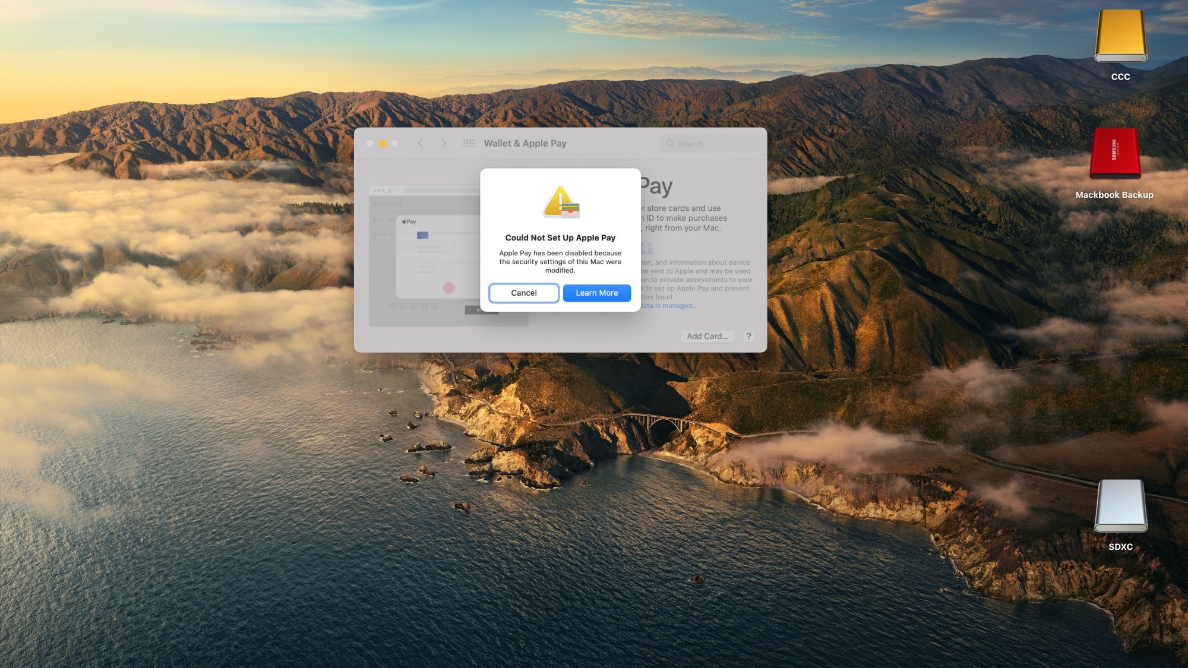Screen dimensions: 1188x668
Task: Click the Could Not Set Up heading
Action: (x=560, y=238)
